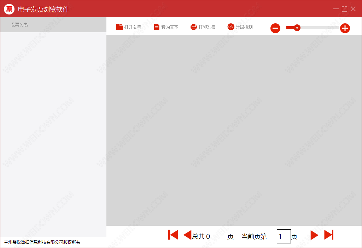
Task: Click the 转为文本 document icon
Action: [x=157, y=27]
